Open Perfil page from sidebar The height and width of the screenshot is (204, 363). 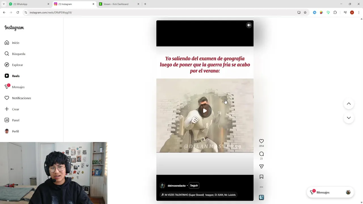[12, 131]
